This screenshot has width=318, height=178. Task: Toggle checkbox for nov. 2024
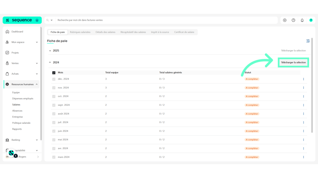pyautogui.click(x=54, y=88)
